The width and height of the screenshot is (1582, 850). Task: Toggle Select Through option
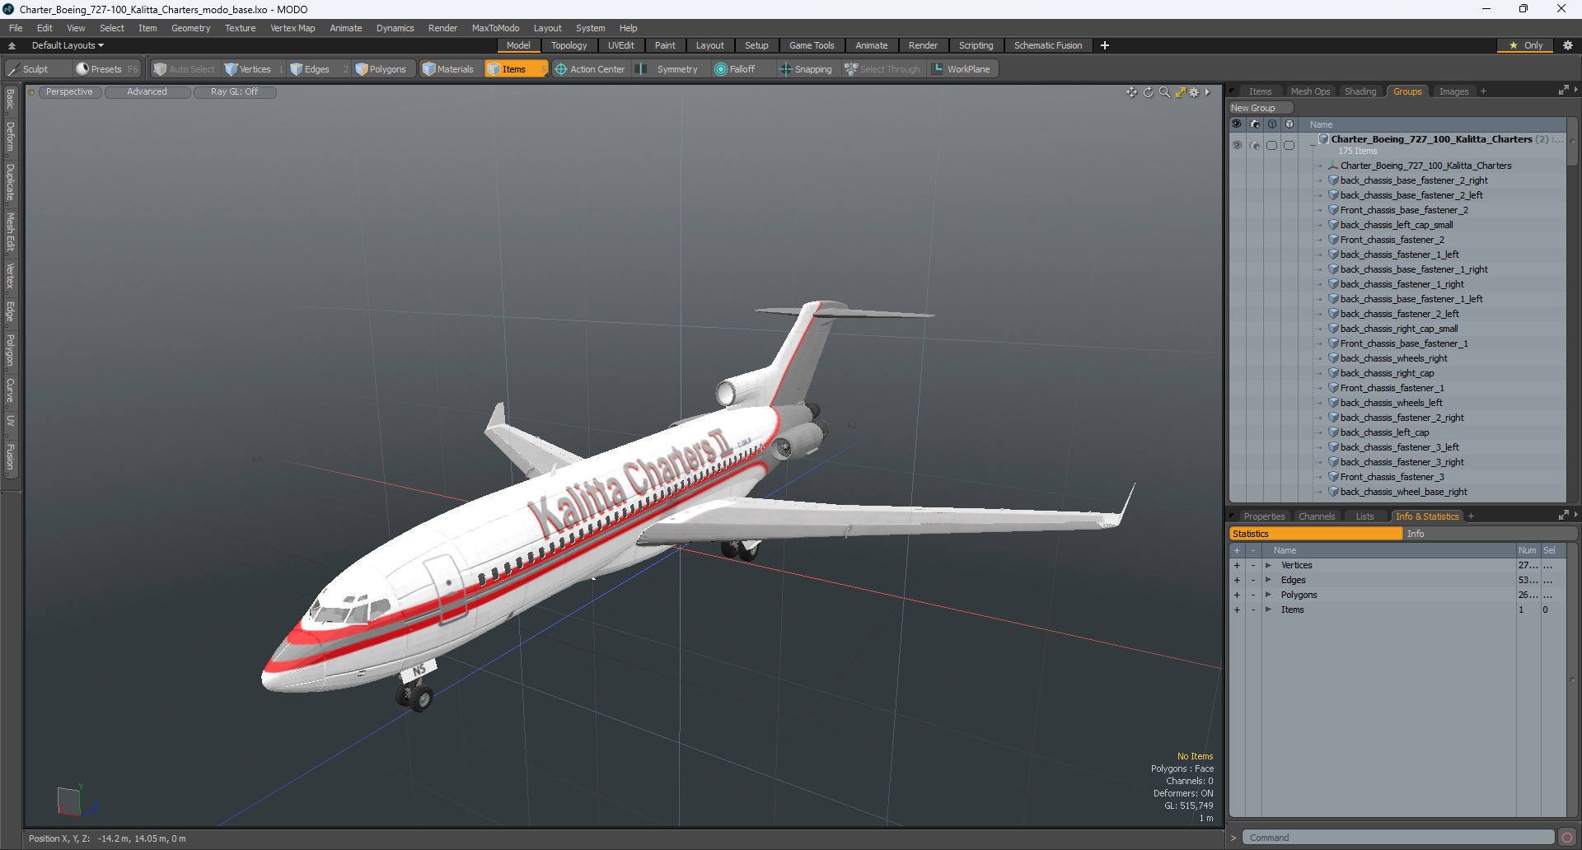882,69
